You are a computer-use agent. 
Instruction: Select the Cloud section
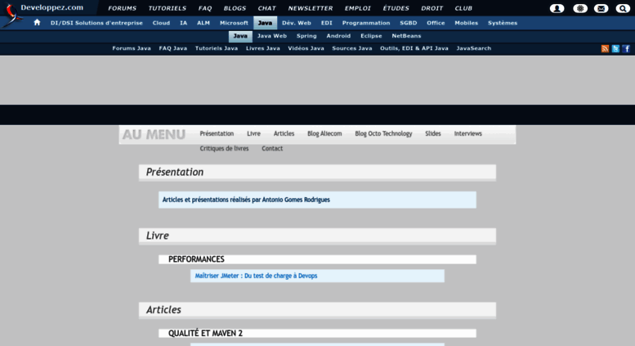tap(161, 23)
